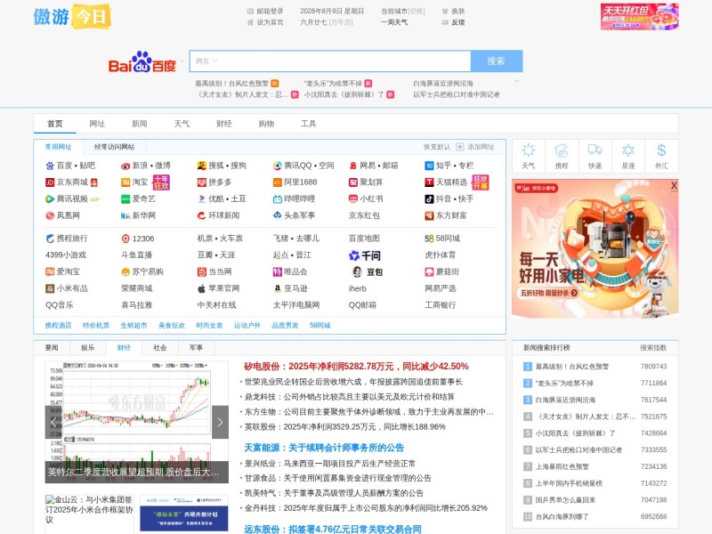Click the 搜索 search button

(497, 61)
